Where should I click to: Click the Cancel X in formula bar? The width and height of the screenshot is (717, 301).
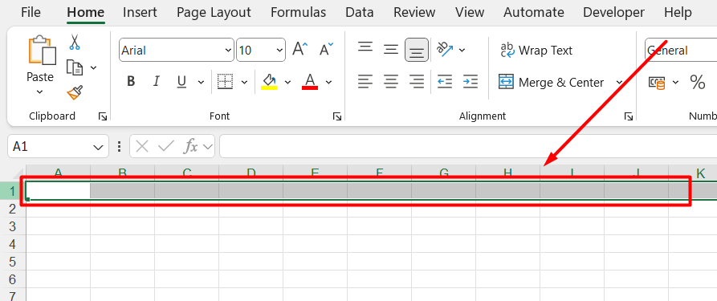pyautogui.click(x=142, y=146)
